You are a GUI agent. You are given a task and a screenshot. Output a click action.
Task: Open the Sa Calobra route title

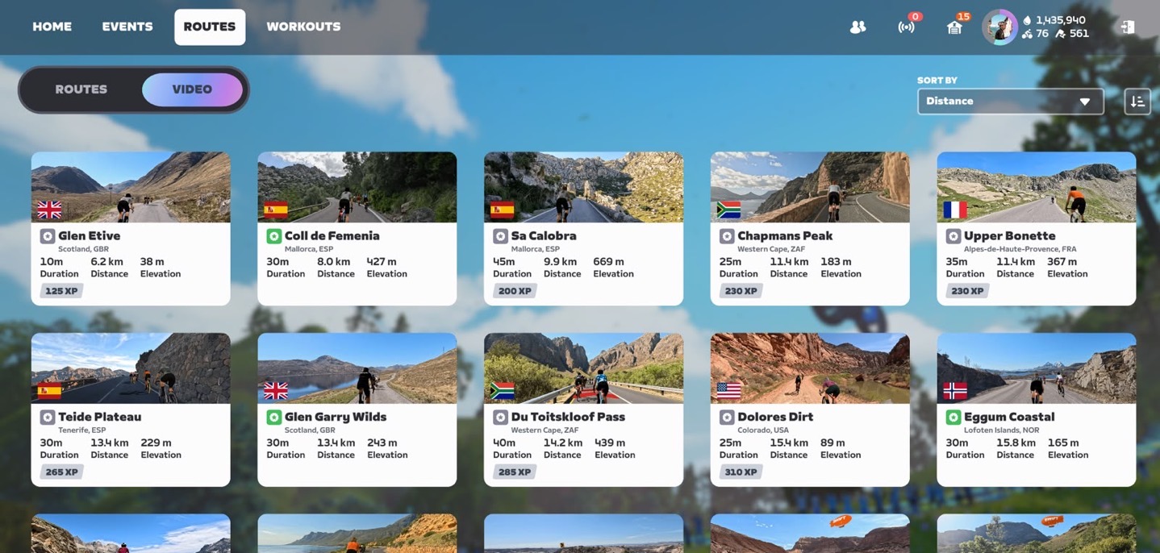coord(544,236)
